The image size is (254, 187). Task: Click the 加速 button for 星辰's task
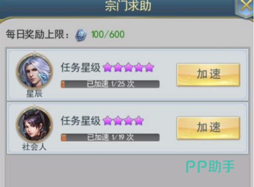[208, 75]
